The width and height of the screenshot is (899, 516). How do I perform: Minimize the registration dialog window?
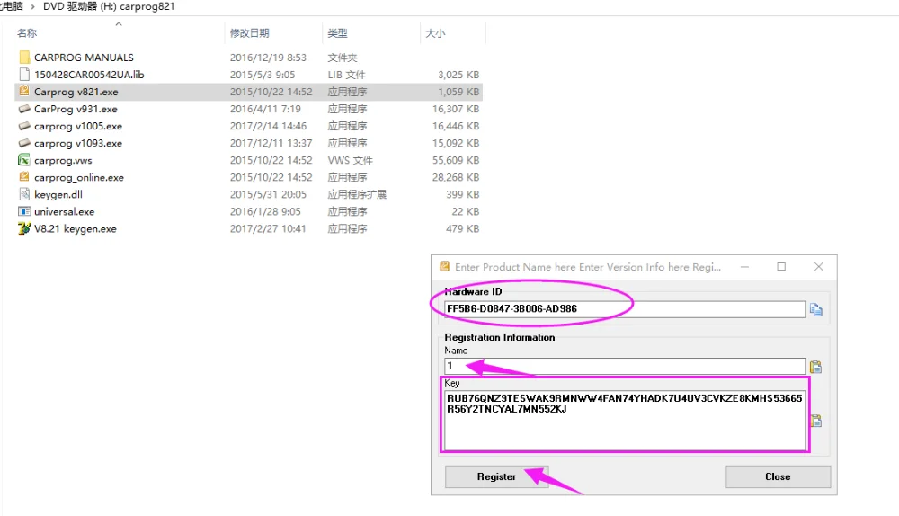tap(744, 267)
